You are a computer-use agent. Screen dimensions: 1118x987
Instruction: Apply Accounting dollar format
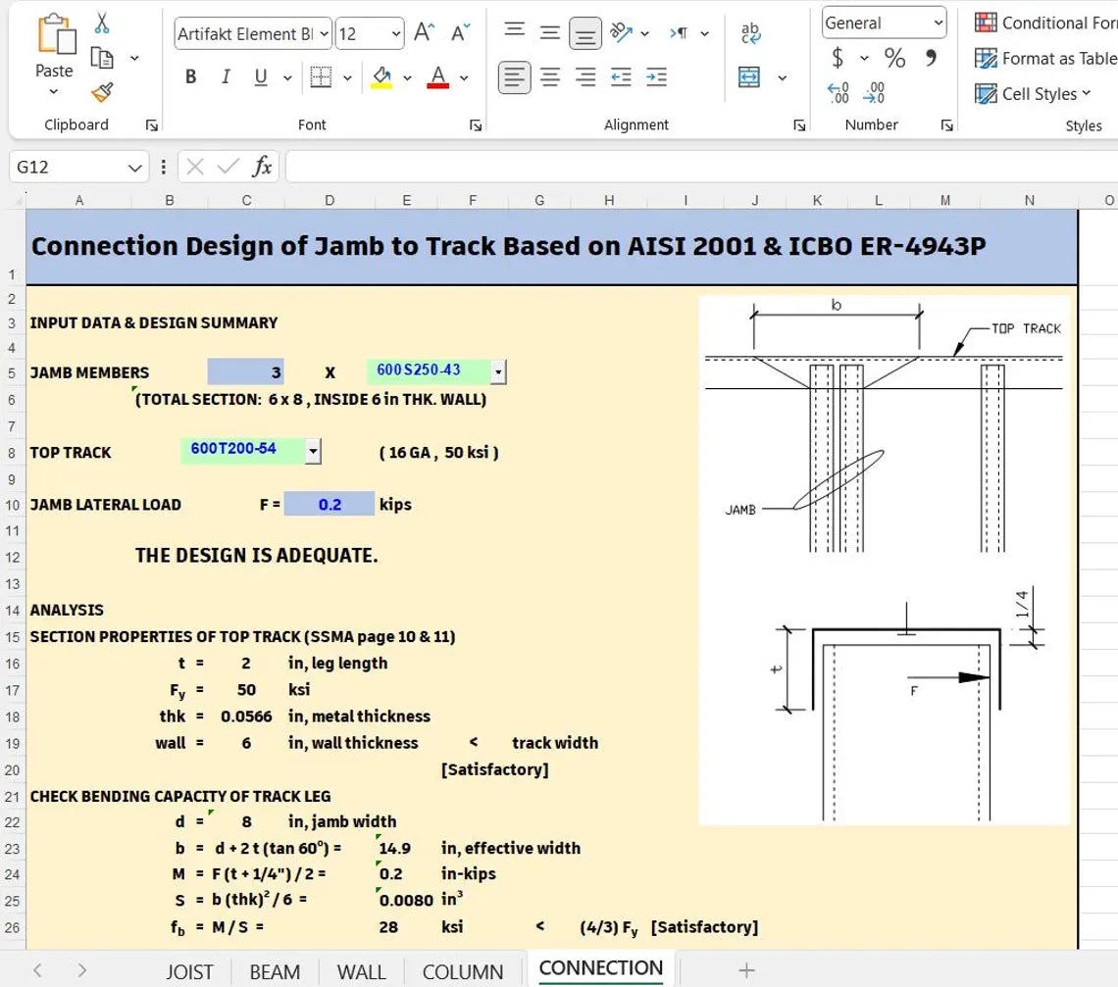(838, 58)
